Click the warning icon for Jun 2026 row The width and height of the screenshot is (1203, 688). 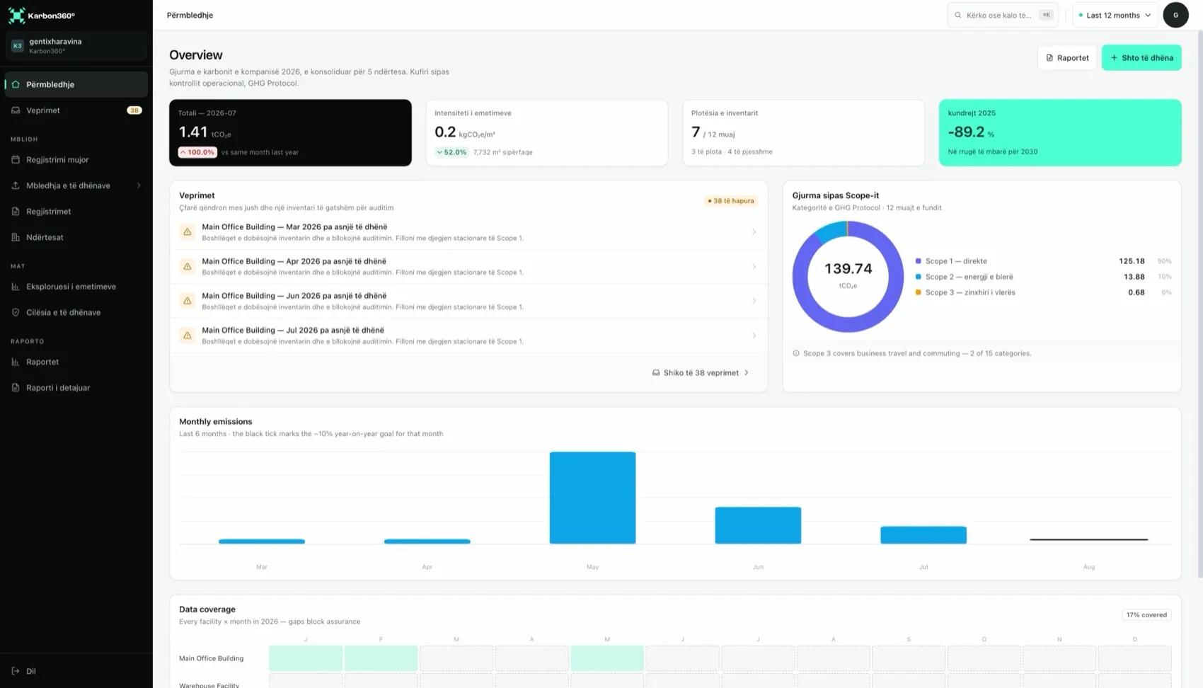click(x=188, y=301)
